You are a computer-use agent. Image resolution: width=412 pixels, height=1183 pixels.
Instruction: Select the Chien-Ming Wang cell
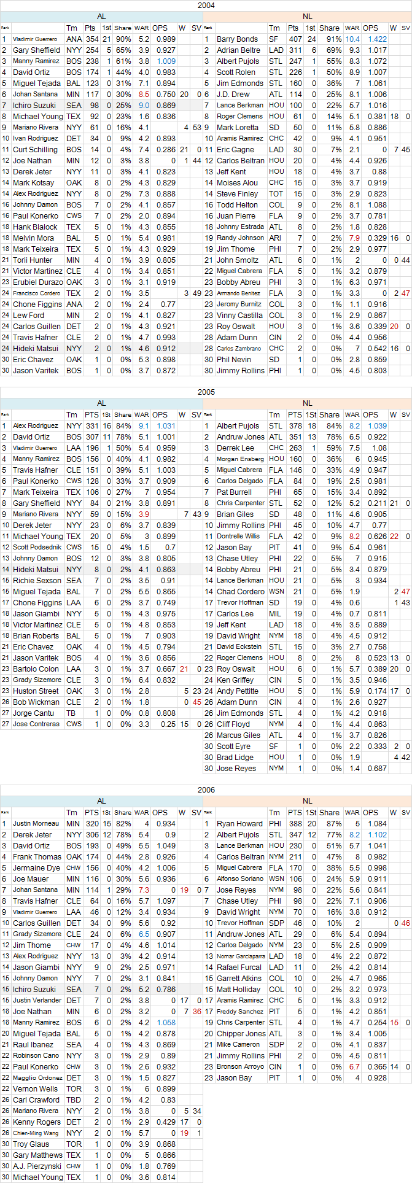coord(38,1133)
